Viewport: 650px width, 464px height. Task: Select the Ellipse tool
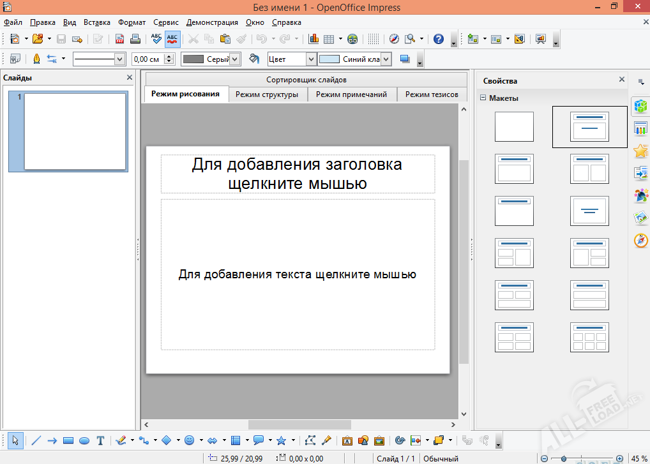83,440
